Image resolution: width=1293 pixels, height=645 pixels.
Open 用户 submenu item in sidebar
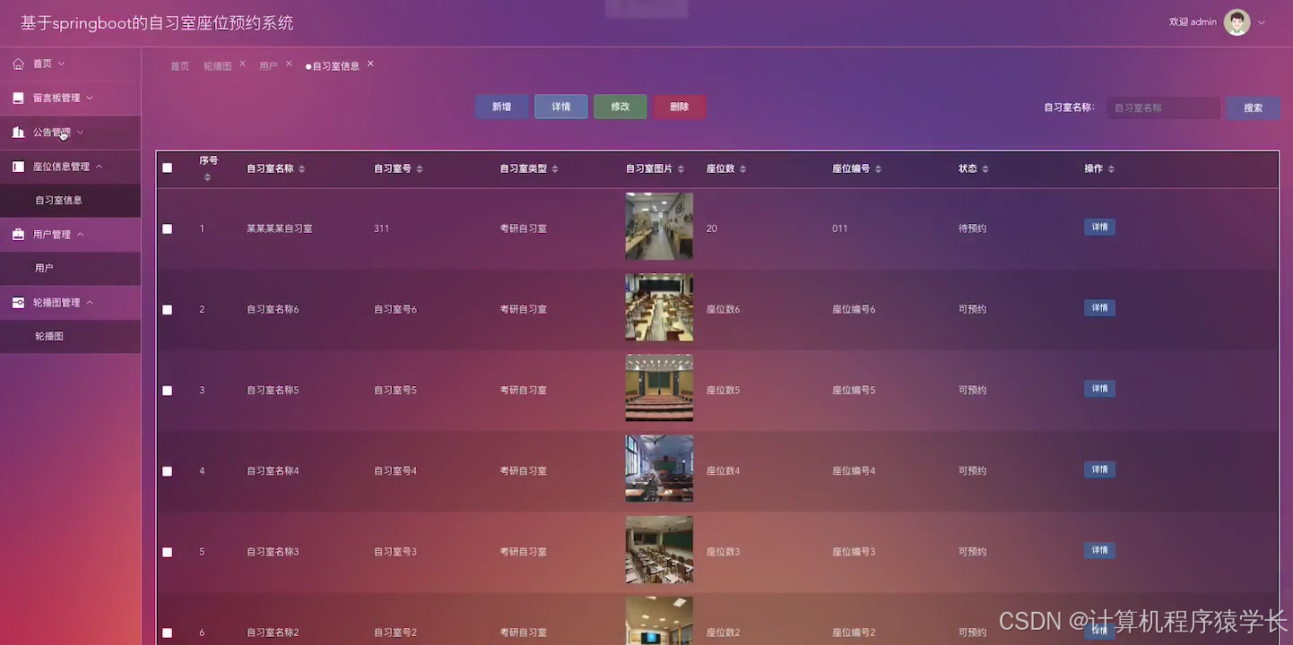(70, 268)
